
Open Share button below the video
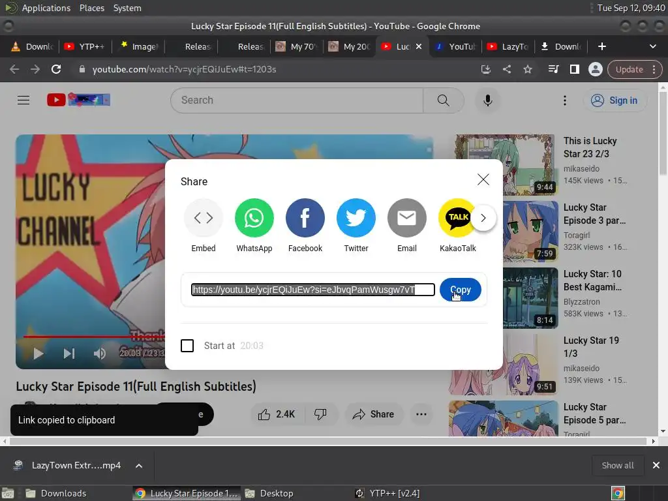tap(374, 414)
